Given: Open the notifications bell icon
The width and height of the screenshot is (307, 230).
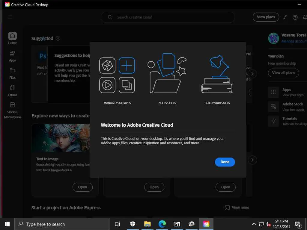Looking at the screenshot, I should 305,17.
